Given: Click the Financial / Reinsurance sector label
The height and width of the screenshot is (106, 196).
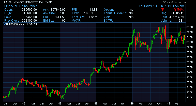Looking at the screenshot, I should [21, 6].
